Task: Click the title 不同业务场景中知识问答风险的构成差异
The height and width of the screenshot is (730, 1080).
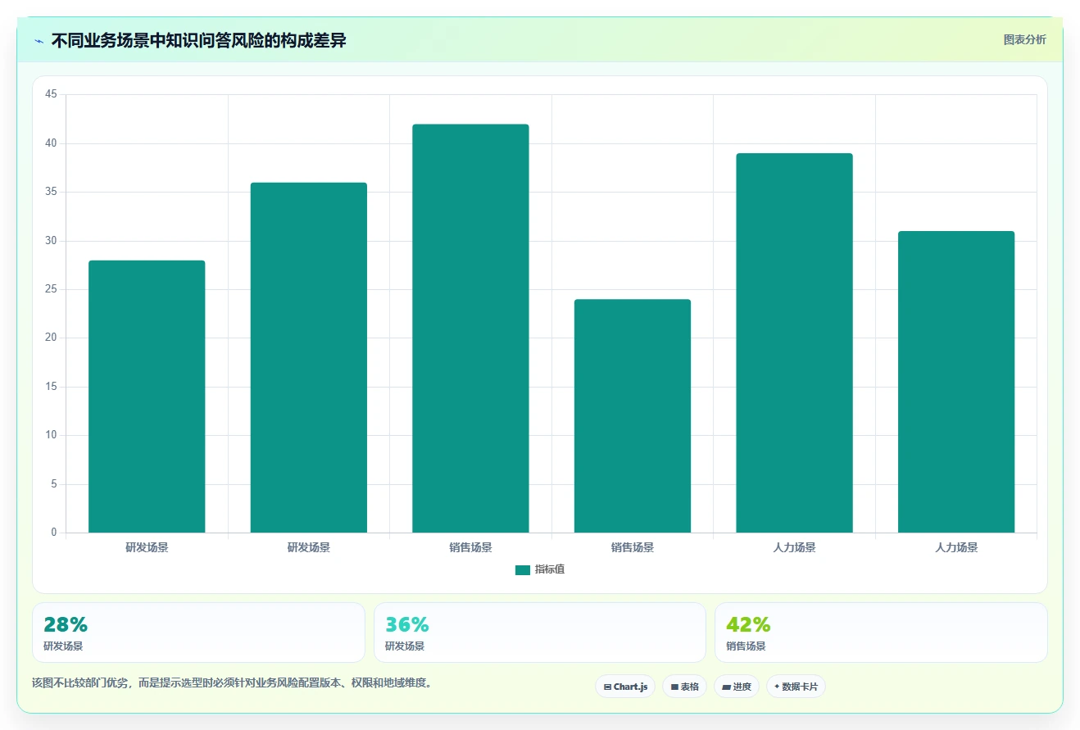Action: [198, 40]
